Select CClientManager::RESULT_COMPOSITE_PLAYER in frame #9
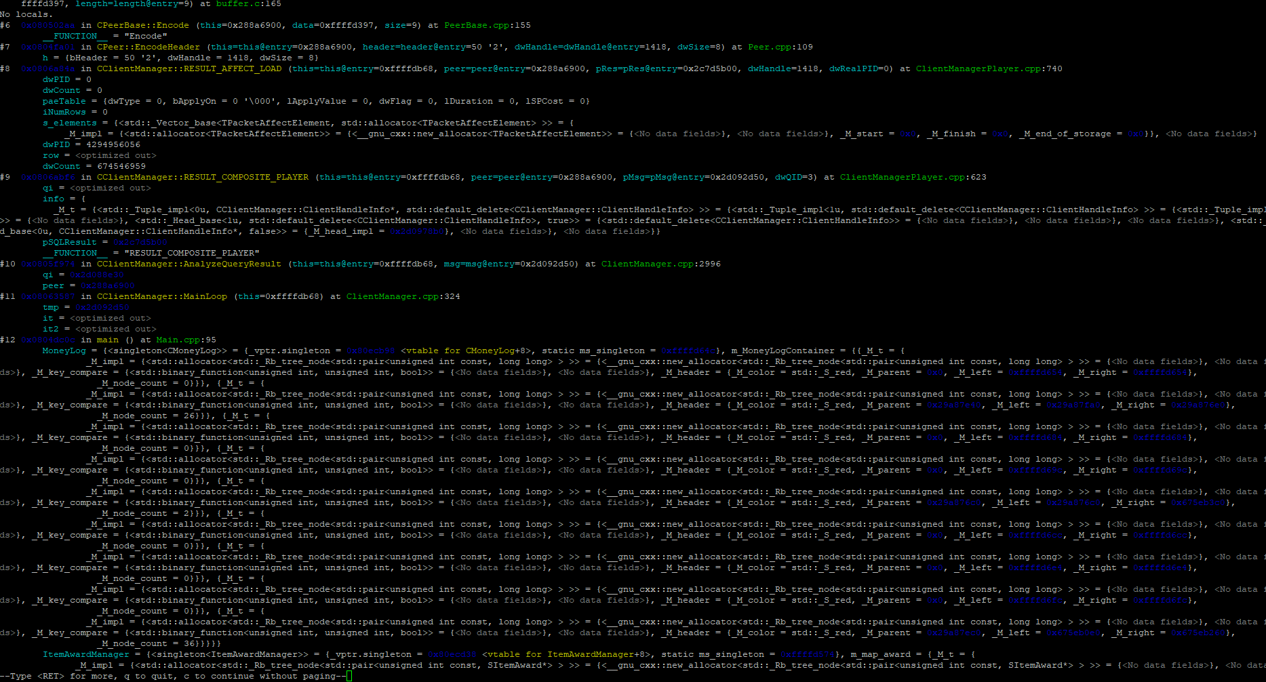1266x682 pixels. (x=202, y=177)
